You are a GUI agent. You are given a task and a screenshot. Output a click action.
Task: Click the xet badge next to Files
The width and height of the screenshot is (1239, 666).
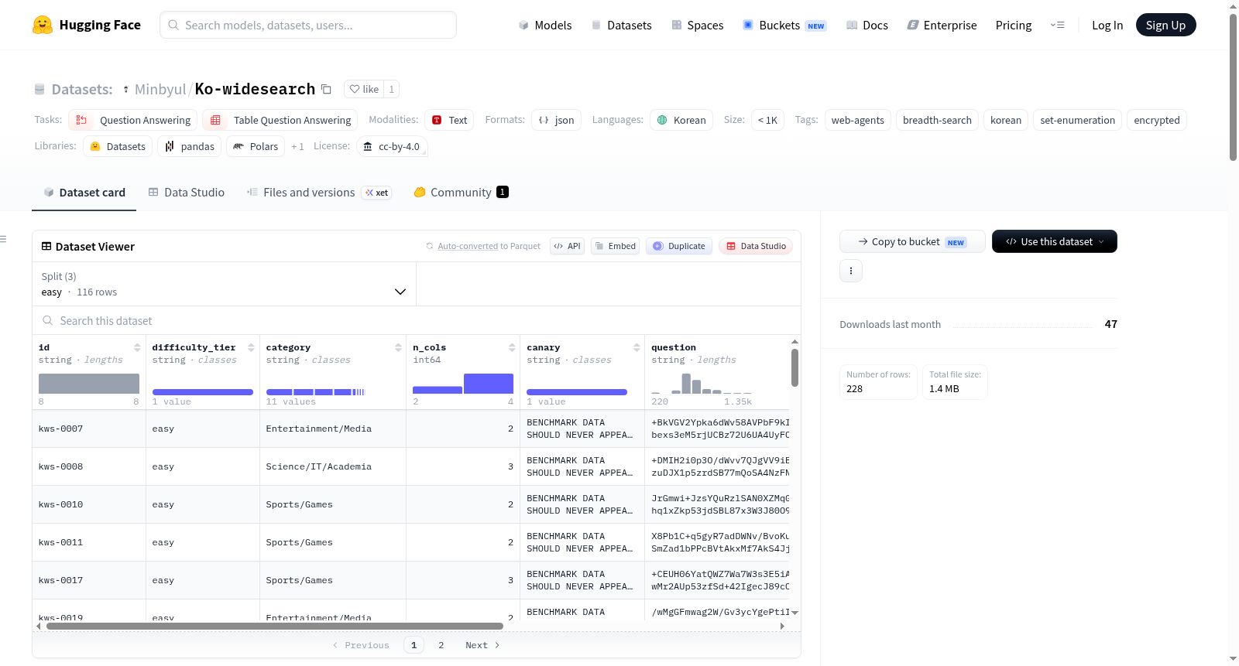click(x=377, y=193)
